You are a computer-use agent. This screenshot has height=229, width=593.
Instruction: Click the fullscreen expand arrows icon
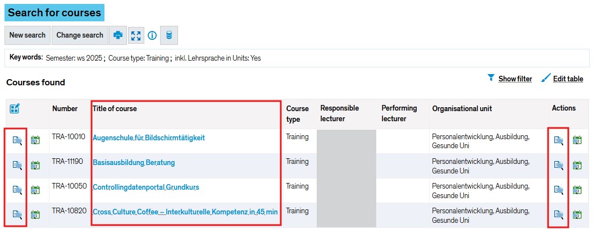136,35
